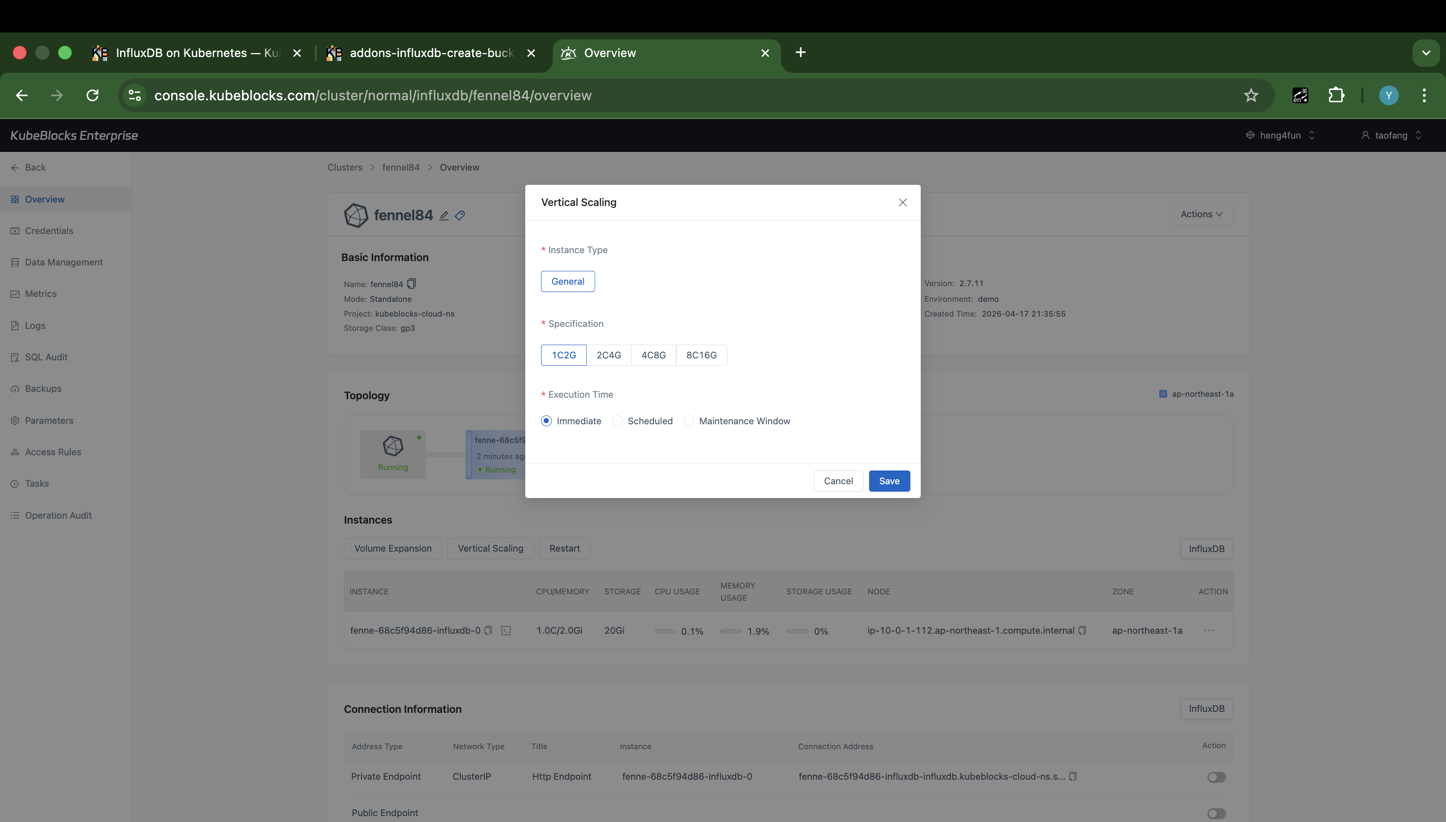Open a new browser tab
This screenshot has width=1446, height=822.
pyautogui.click(x=801, y=53)
